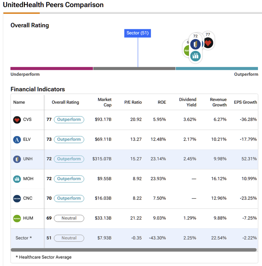Click the Dividend Yield column header
The image size is (262, 266).
coord(188,102)
